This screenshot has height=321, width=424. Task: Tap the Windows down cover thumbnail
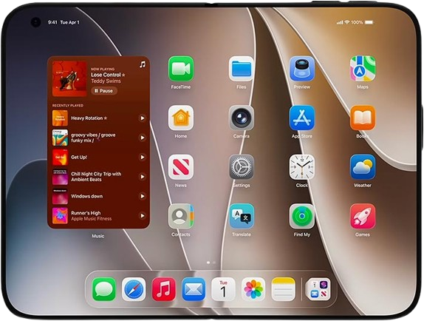(60, 196)
